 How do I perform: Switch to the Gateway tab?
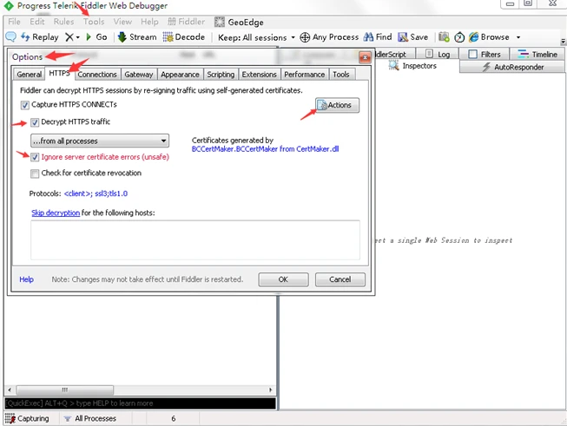point(139,75)
